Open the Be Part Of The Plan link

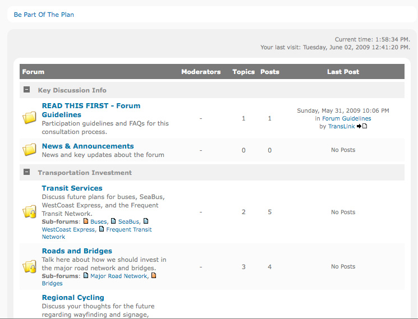tap(44, 15)
